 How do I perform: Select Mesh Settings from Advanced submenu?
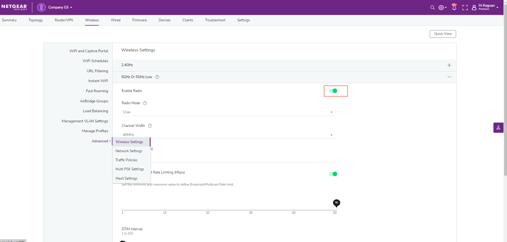coord(126,179)
